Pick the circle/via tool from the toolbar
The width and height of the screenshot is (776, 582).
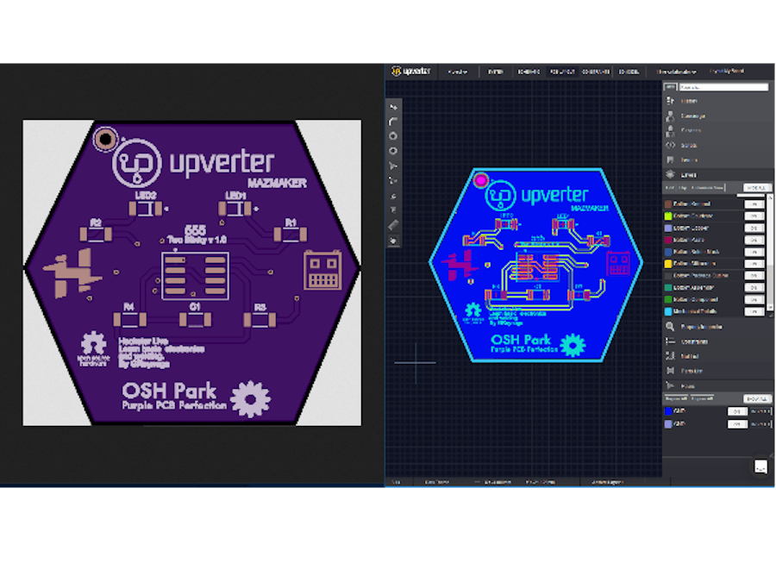coord(393,134)
